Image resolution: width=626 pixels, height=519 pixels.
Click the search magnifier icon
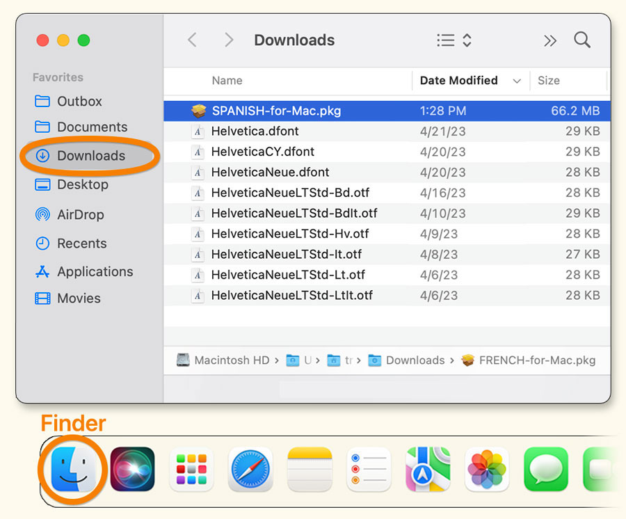point(582,40)
